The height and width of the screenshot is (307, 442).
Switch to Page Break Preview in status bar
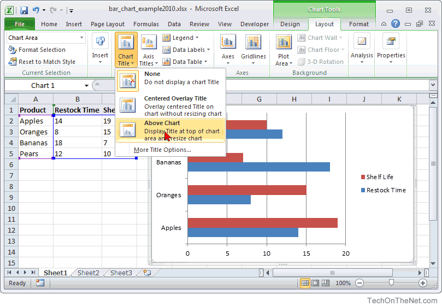coord(326,283)
